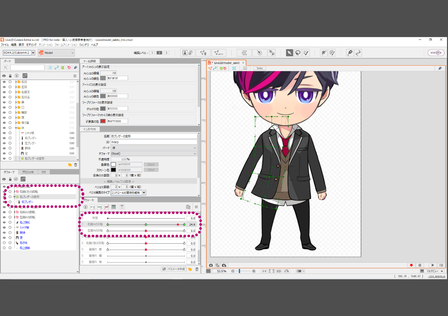Screen dimensions: 448x316
Task: Open the SDK4.2/Cubism4.2 version dropdown
Action: 19,53
